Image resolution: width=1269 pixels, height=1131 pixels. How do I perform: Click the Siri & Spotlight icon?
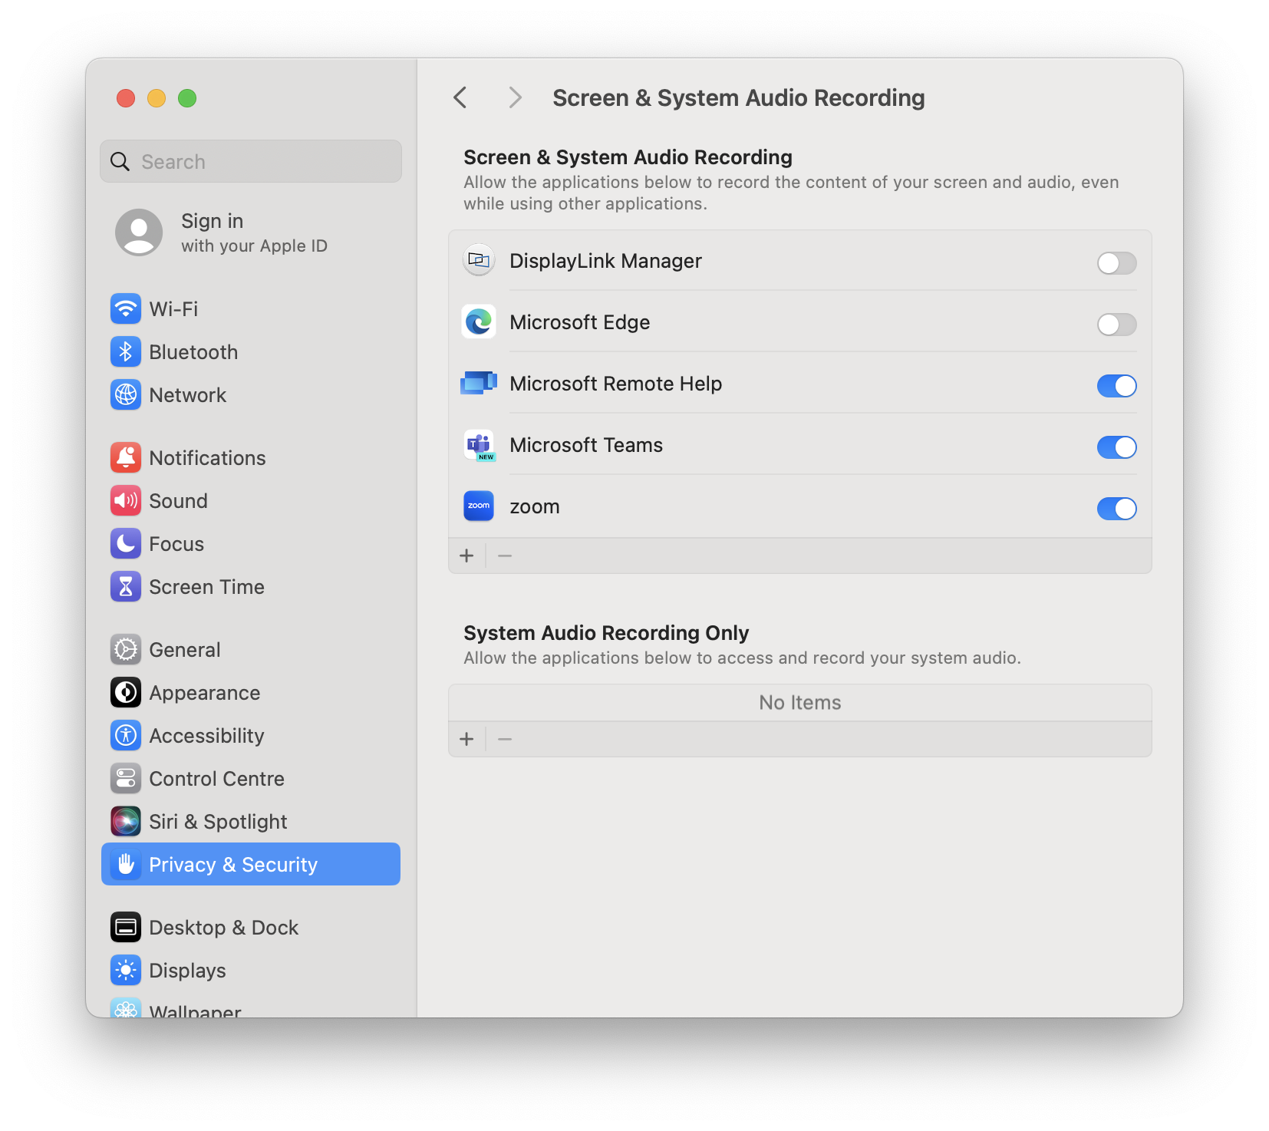(x=126, y=822)
